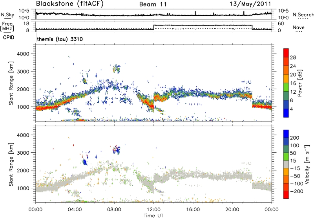Click the '50' label on velocity color bar
The image size is (314, 218).
point(293,153)
